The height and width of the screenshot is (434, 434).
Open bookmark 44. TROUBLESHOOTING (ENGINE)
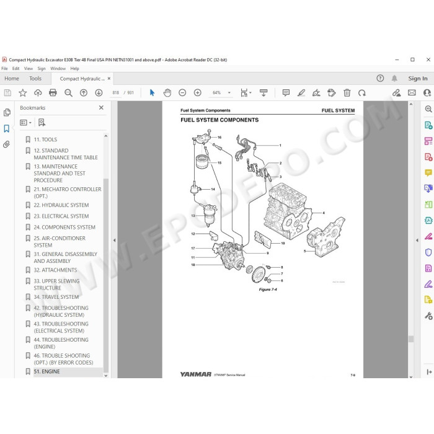(61, 343)
